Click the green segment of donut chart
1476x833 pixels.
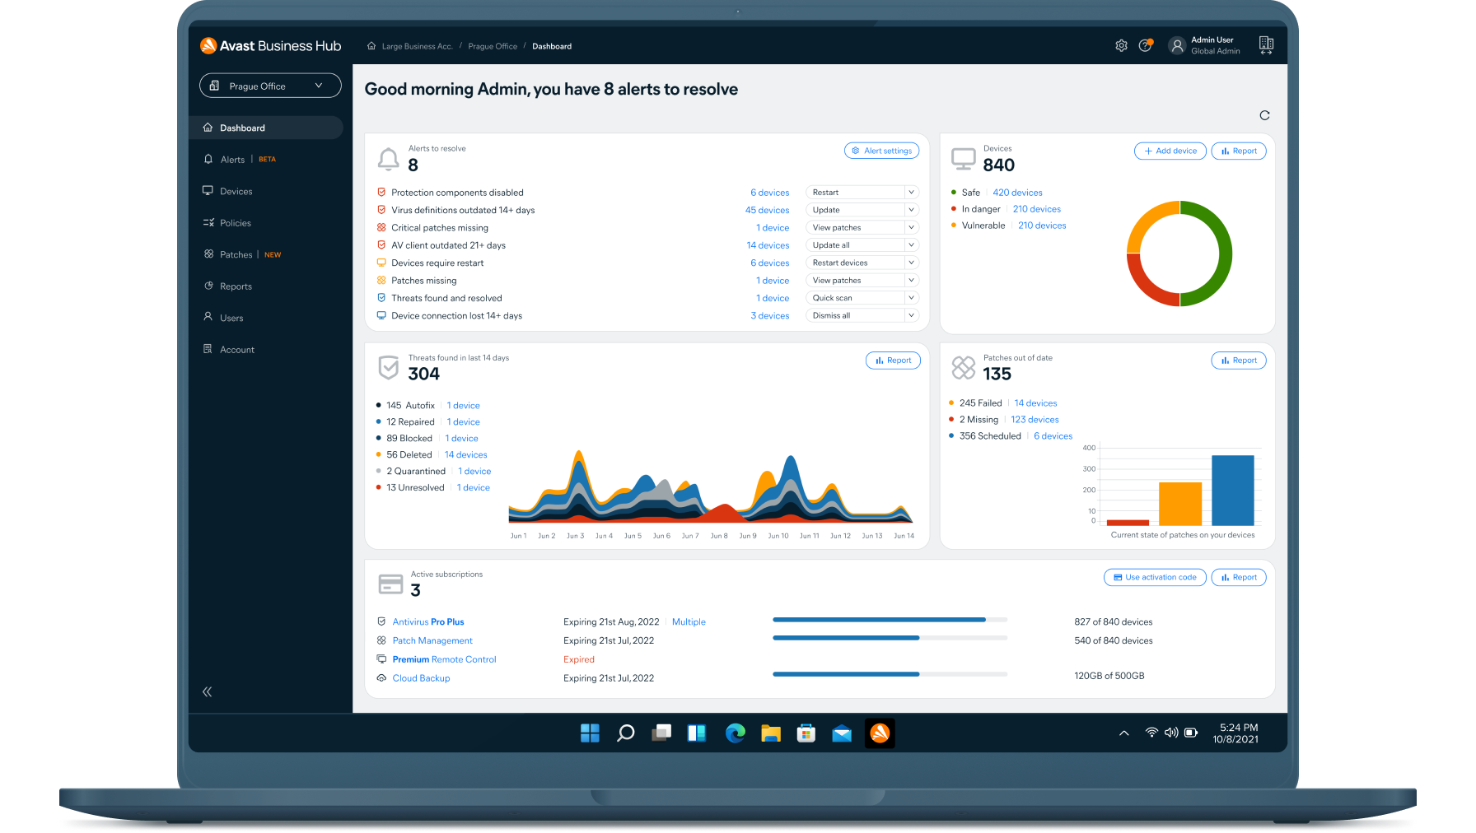click(1224, 255)
